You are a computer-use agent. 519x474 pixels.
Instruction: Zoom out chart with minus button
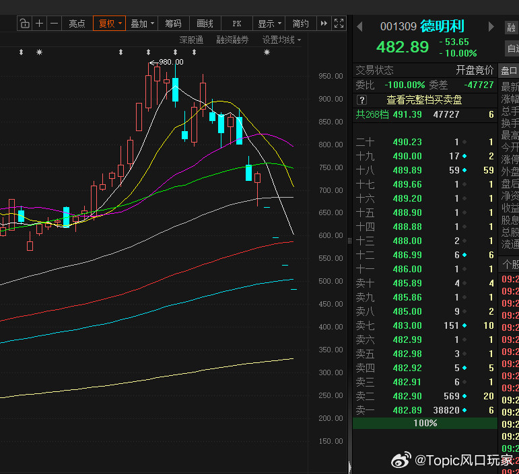(55, 24)
